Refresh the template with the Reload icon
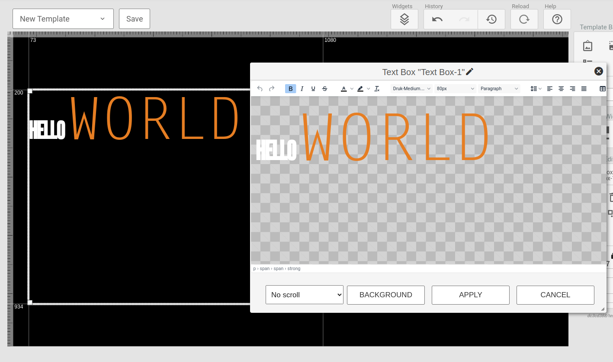This screenshot has width=613, height=362. coord(524,19)
